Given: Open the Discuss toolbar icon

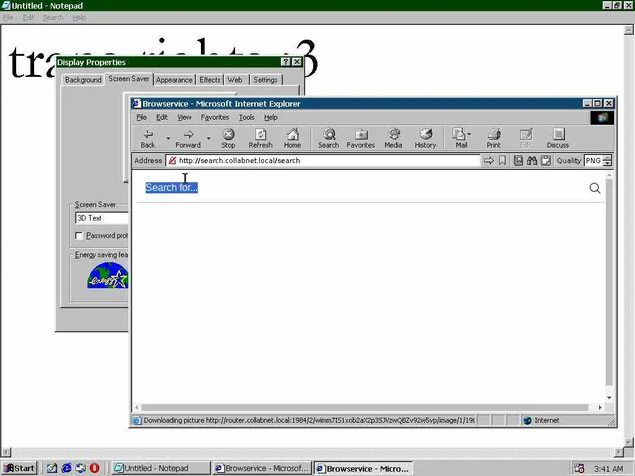Looking at the screenshot, I should [x=558, y=138].
